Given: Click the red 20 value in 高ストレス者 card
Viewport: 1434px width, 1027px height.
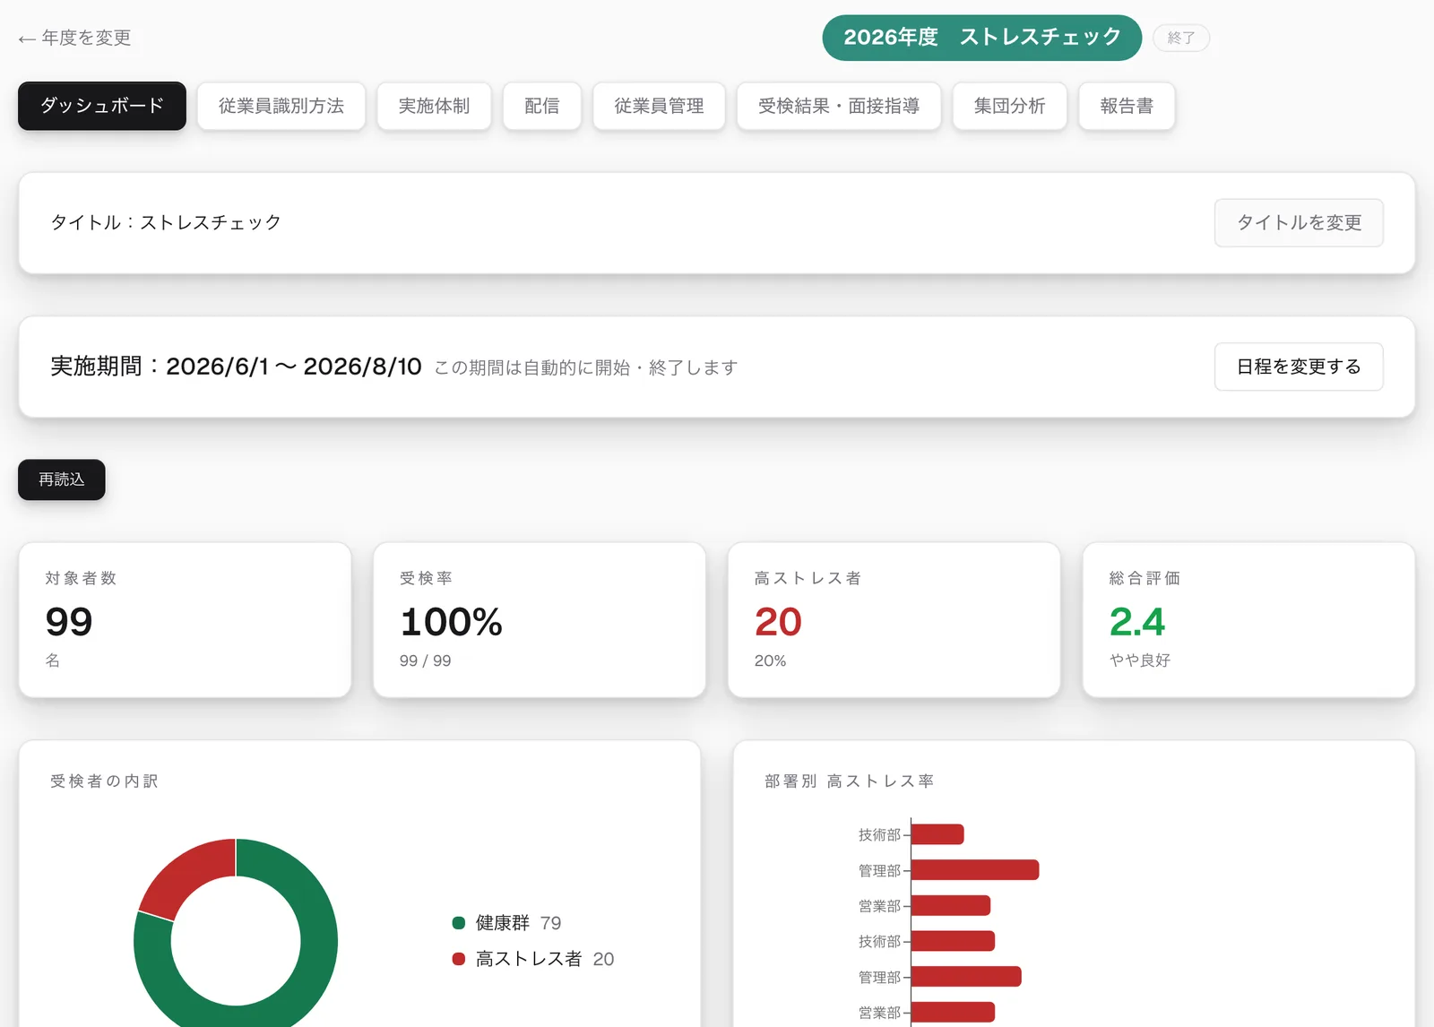Looking at the screenshot, I should tap(778, 622).
